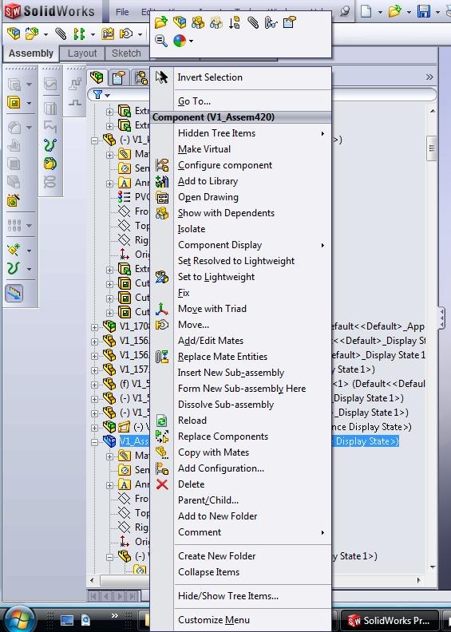Switch to the FeatureManager design tree tab

tap(97, 77)
